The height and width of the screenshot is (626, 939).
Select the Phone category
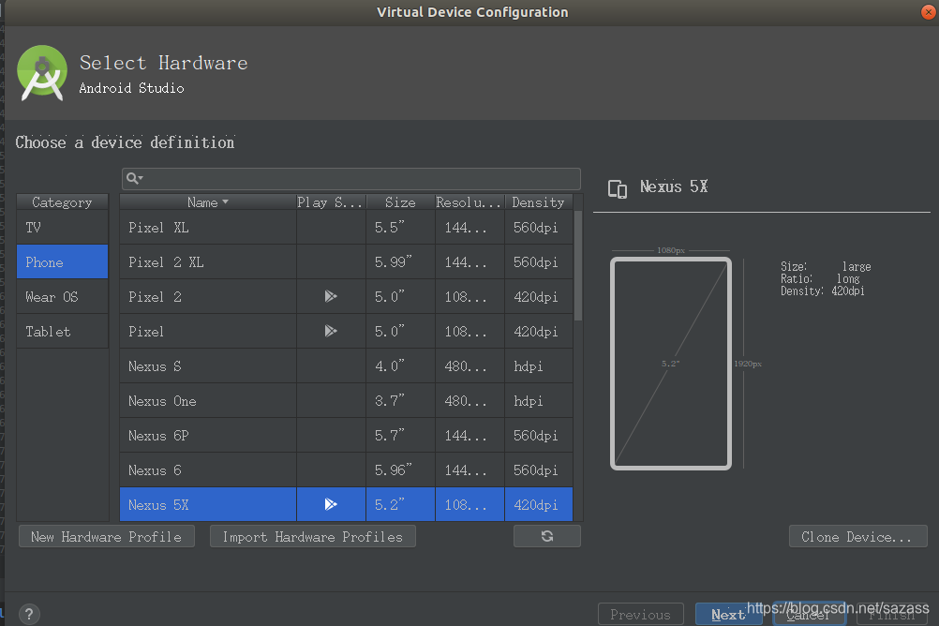(62, 261)
